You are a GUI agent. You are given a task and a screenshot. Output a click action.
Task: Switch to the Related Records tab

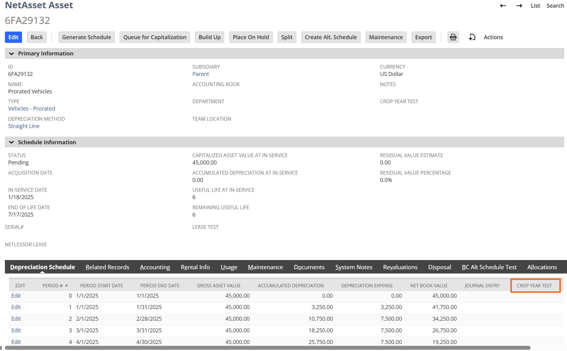point(107,267)
